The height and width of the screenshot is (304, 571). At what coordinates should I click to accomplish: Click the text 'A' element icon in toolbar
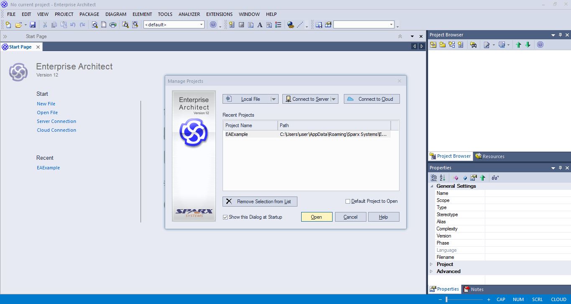point(260,25)
